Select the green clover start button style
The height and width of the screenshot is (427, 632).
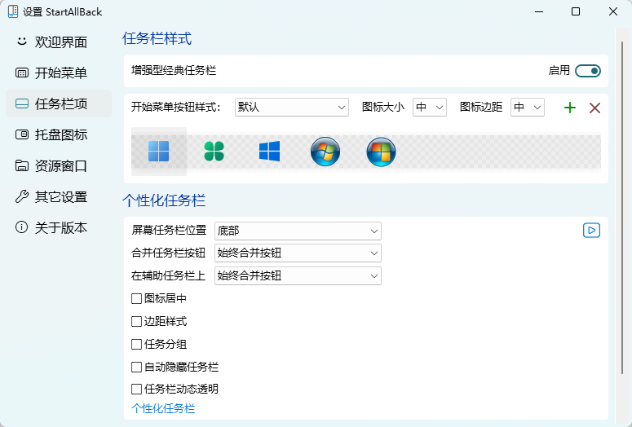tap(214, 152)
